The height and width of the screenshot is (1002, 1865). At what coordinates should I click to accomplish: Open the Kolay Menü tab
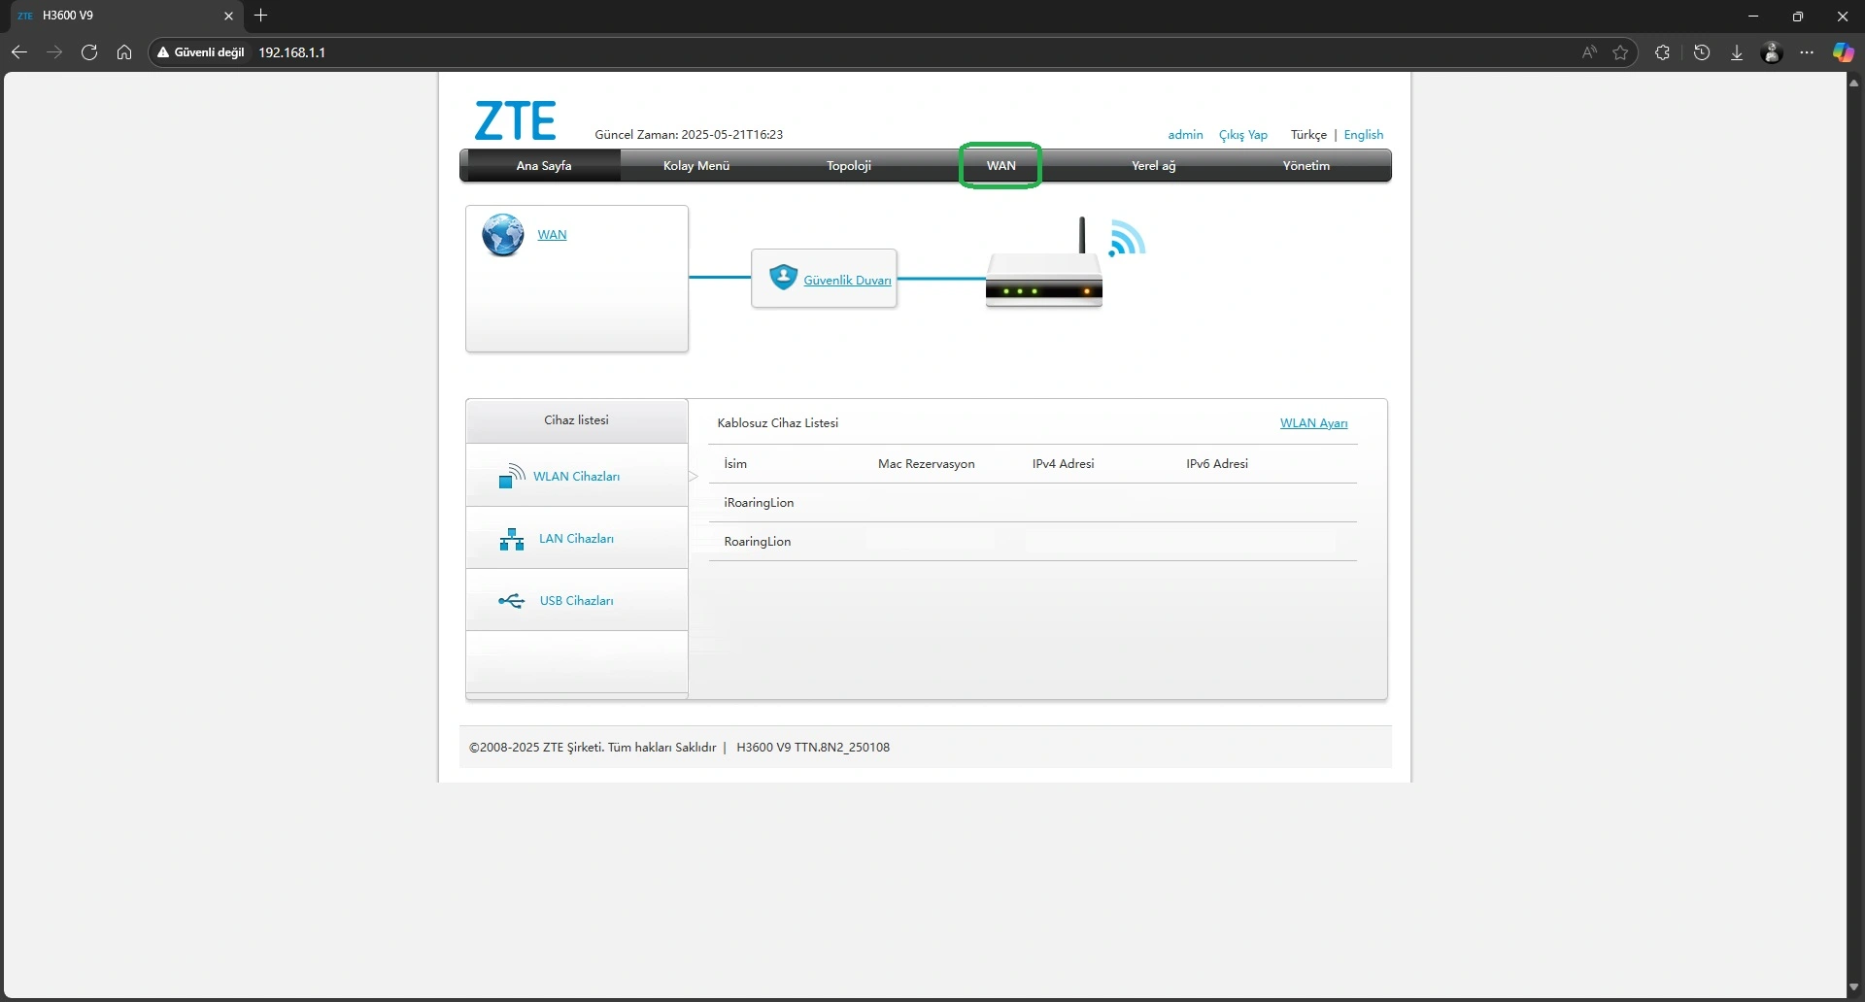pos(696,166)
